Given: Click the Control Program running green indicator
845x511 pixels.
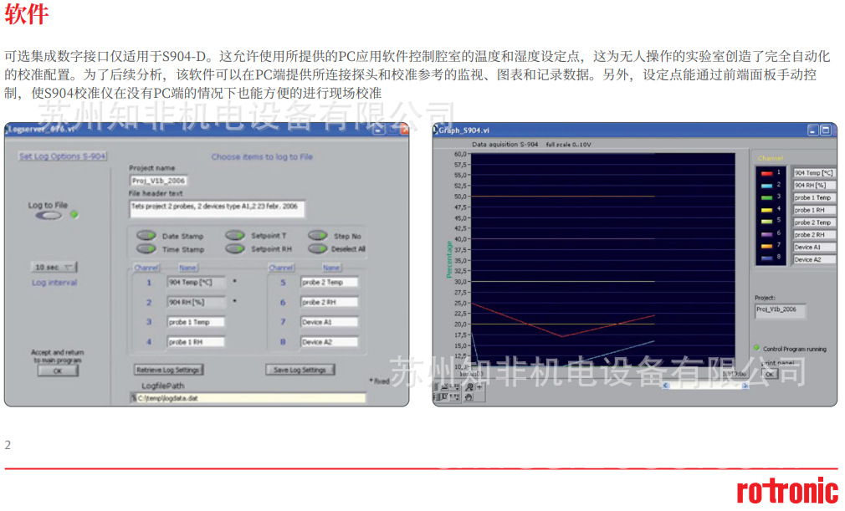Looking at the screenshot, I should (x=756, y=348).
